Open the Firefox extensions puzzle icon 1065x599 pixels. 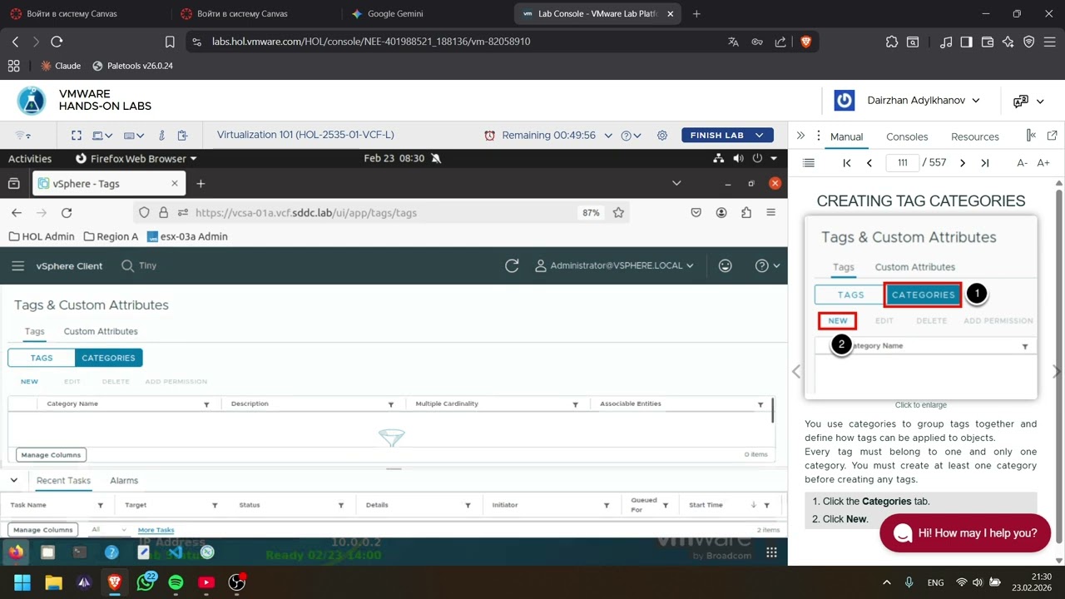(746, 213)
